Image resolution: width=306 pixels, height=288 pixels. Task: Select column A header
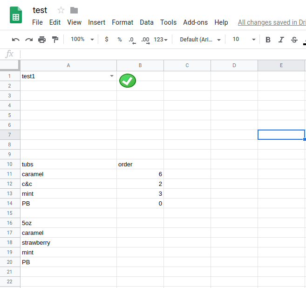click(x=68, y=65)
